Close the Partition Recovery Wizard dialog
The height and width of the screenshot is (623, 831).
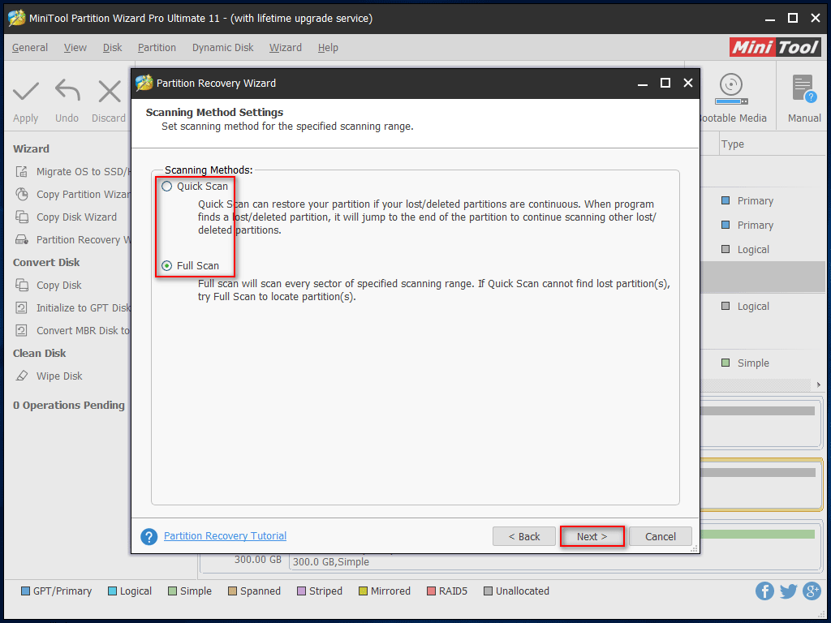pos(688,84)
